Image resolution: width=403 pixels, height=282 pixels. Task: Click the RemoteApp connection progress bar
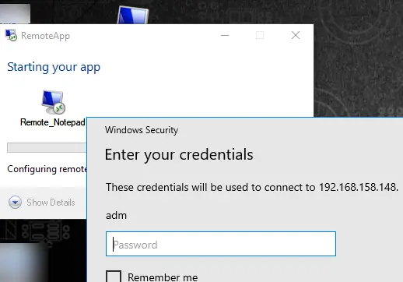point(47,147)
